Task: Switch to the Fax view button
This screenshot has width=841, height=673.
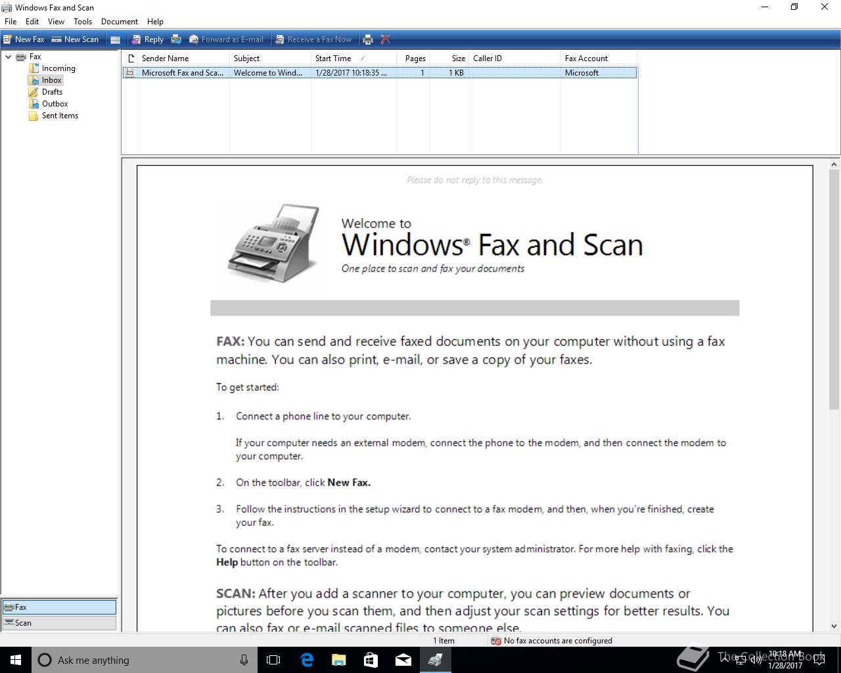Action: pos(59,607)
